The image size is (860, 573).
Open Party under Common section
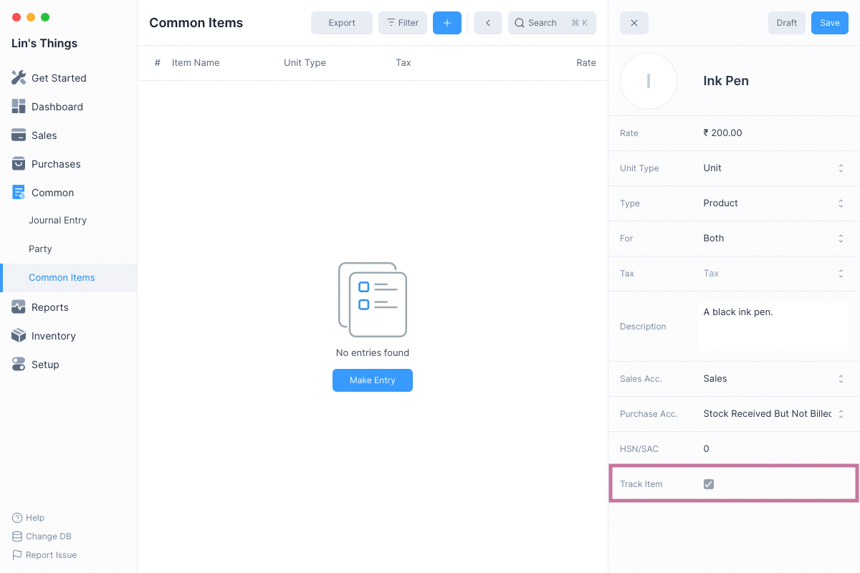[x=40, y=249]
